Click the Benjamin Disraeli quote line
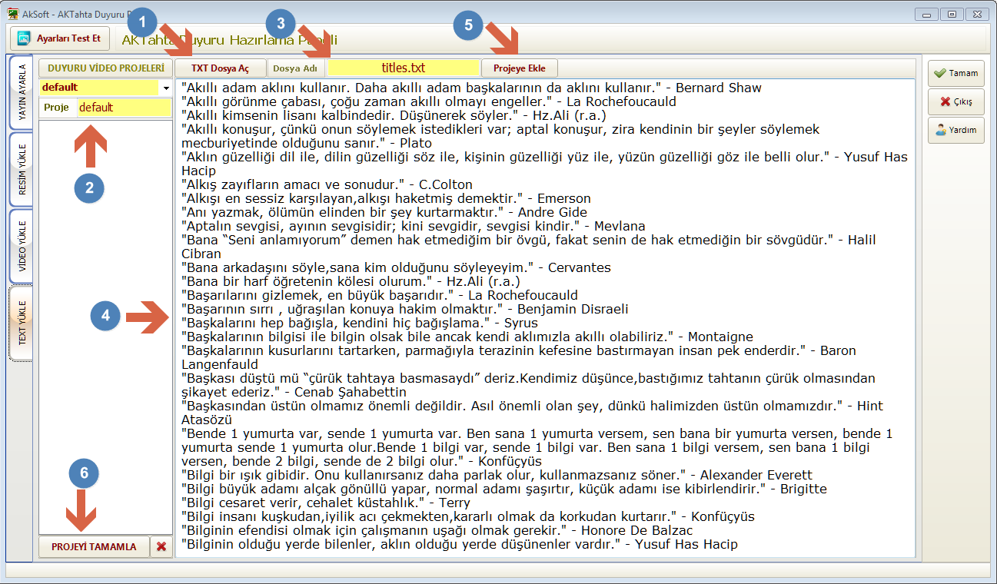The height and width of the screenshot is (584, 997). pyautogui.click(x=404, y=309)
